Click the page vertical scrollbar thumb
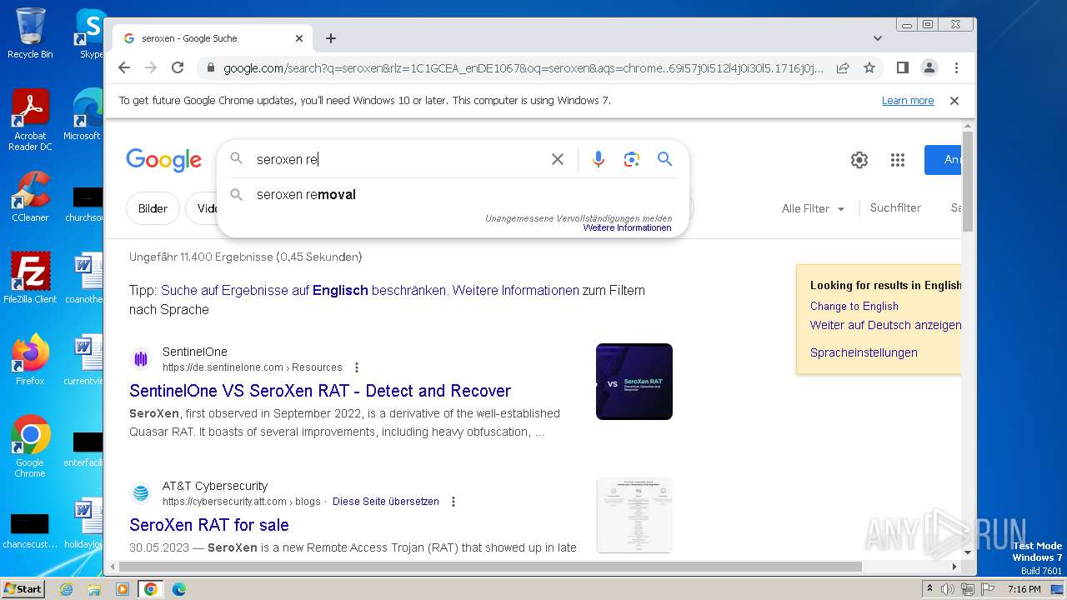Viewport: 1067px width, 600px height. [968, 181]
